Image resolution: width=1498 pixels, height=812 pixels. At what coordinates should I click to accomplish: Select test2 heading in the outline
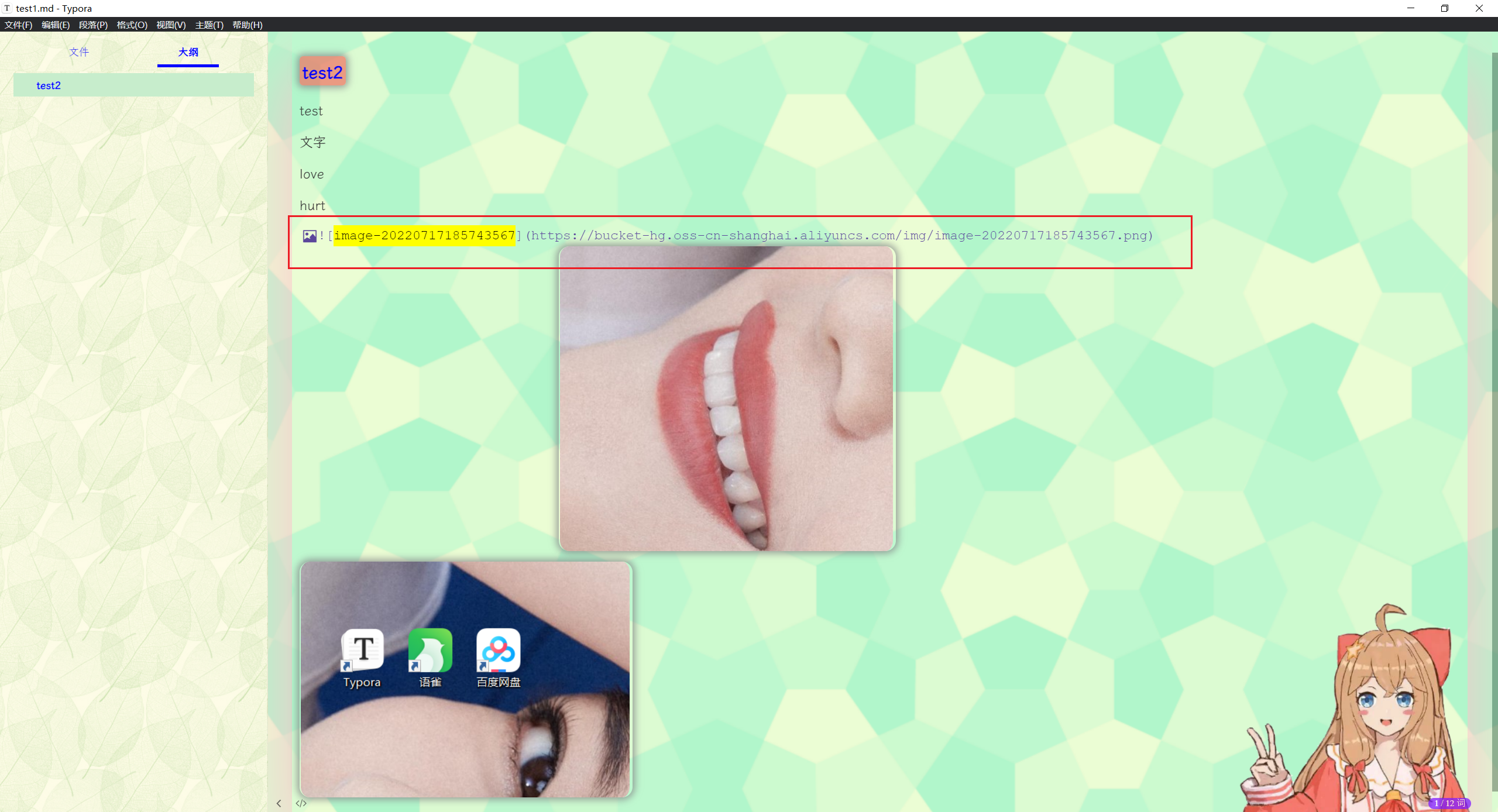coord(133,85)
